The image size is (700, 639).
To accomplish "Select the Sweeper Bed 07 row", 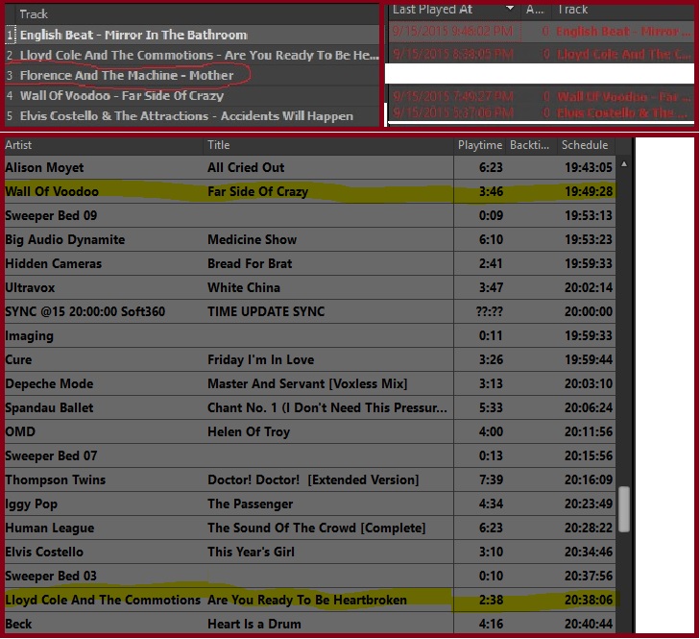I will pyautogui.click(x=310, y=455).
